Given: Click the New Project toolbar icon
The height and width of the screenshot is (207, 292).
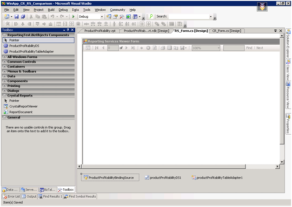Looking at the screenshot, I should 7,17.
